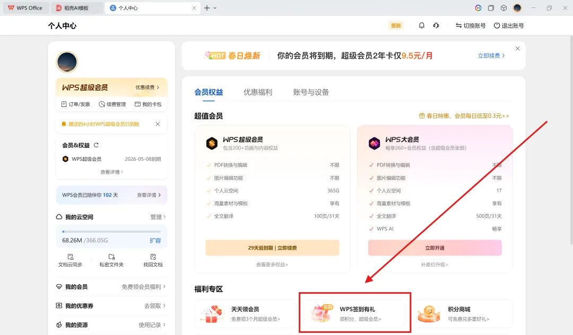This screenshot has width=573, height=335.
Task: Click the WPS超级会员 hexagon logo
Action: [212, 144]
